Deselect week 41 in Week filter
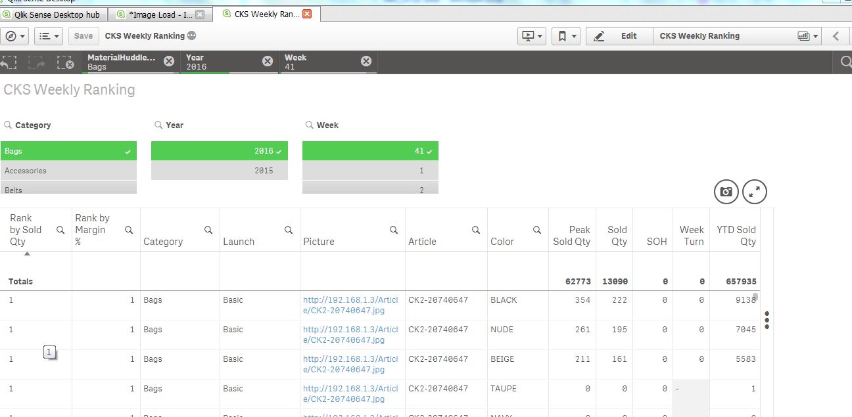The width and height of the screenshot is (852, 417). click(x=370, y=151)
